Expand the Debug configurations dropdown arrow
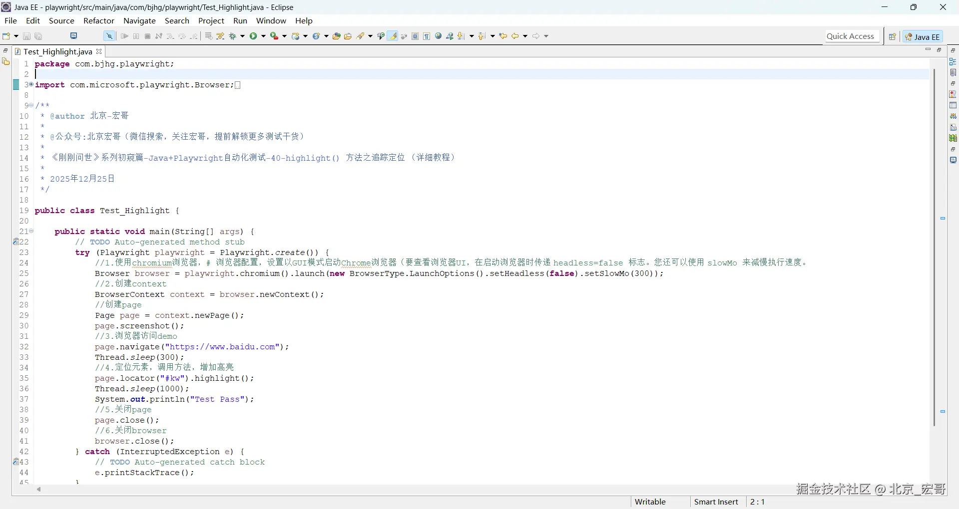The width and height of the screenshot is (959, 509). pyautogui.click(x=243, y=36)
